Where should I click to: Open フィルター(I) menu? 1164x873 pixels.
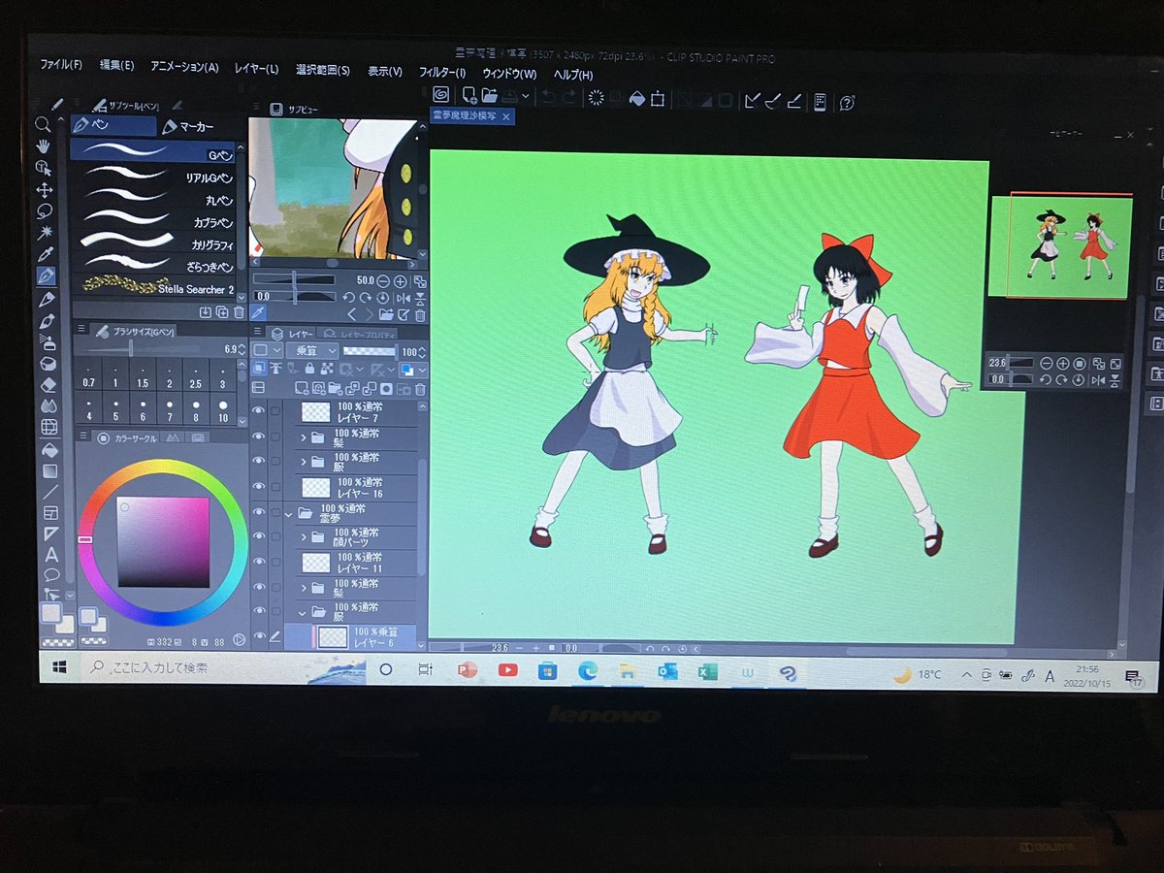pos(441,73)
